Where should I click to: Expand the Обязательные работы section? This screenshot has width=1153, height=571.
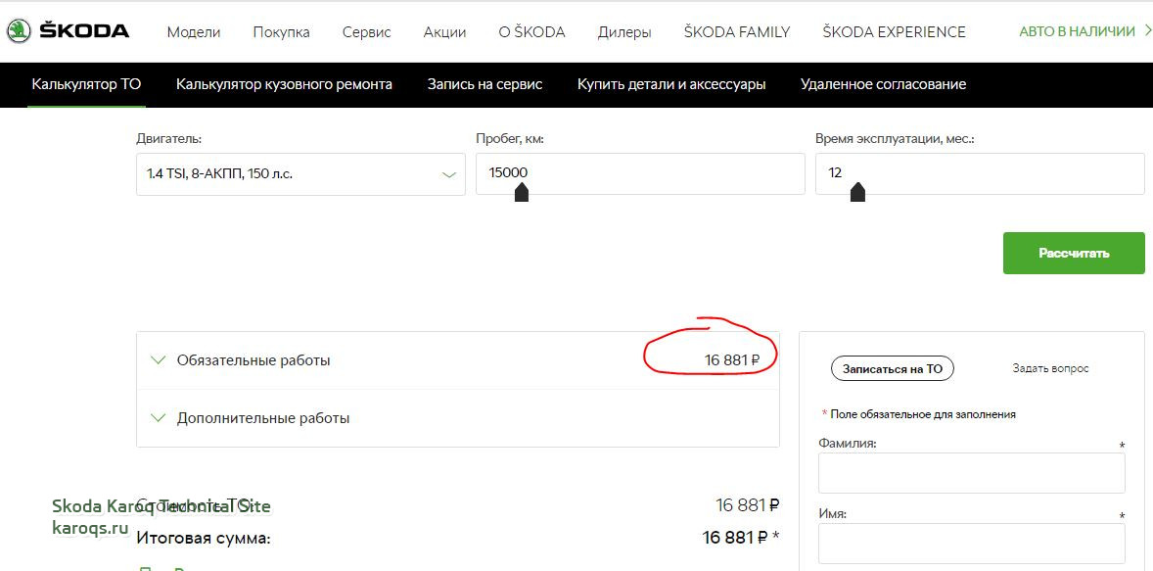point(457,360)
